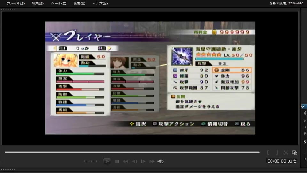Image resolution: width=307 pixels, height=173 pixels.
Task: Click the 攻撃アクション label in preview
Action: [x=176, y=124]
